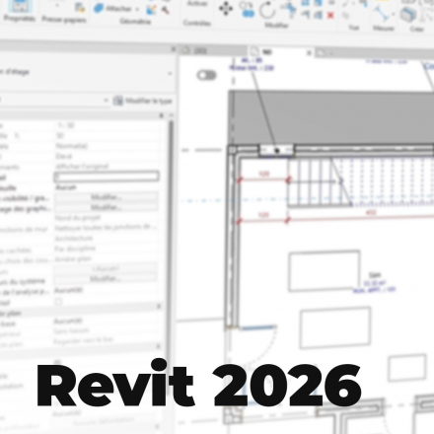Click the Arrière-plan value
434x434 pixels.
tap(73, 258)
